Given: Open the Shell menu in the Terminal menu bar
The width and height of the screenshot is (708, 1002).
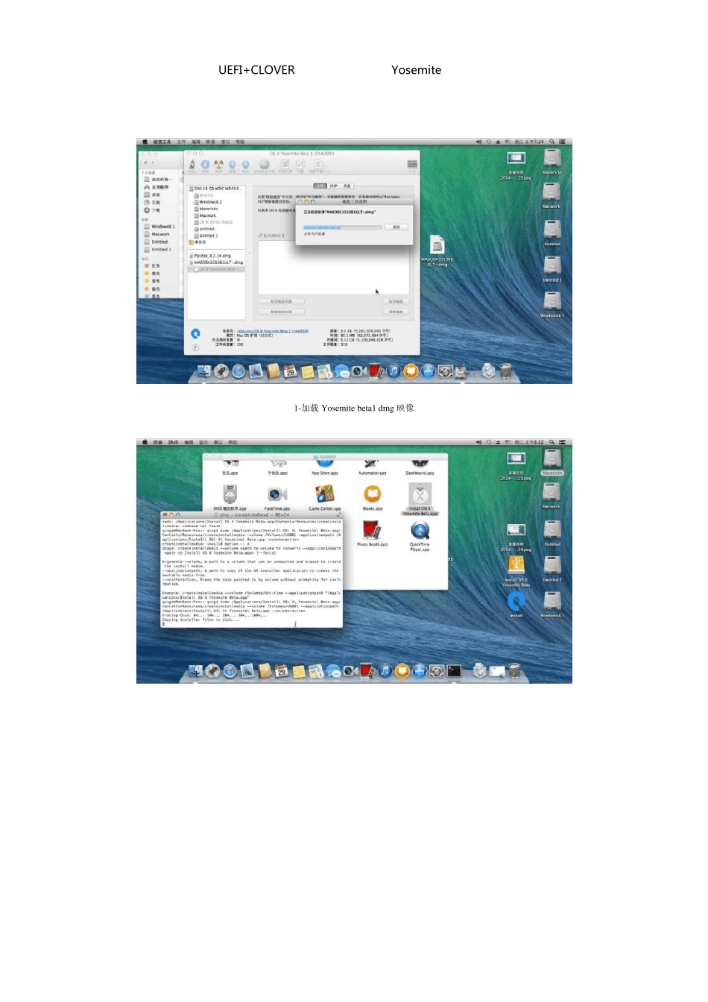Looking at the screenshot, I should coord(173,442).
